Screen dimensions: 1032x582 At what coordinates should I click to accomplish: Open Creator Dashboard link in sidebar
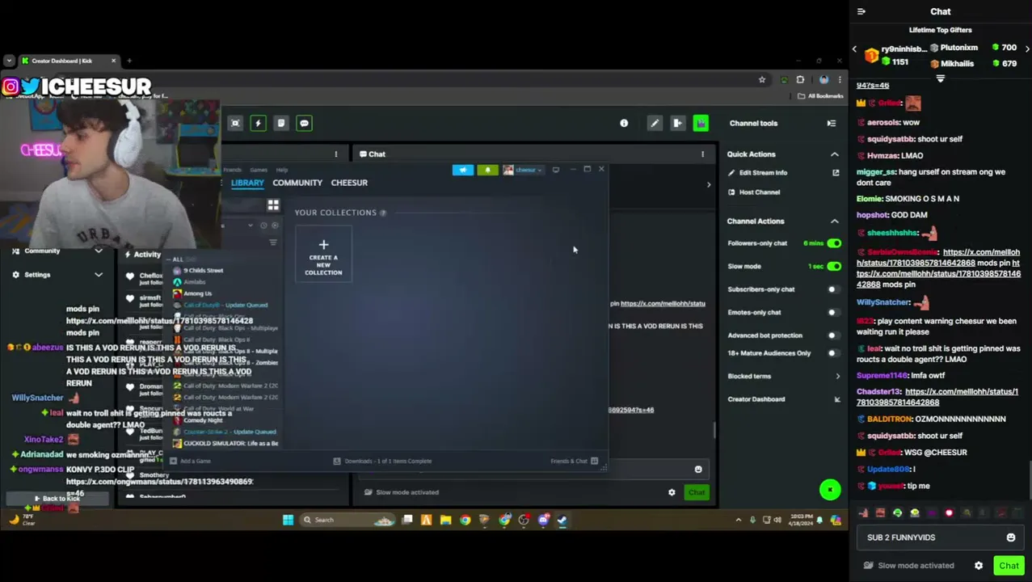(x=756, y=399)
